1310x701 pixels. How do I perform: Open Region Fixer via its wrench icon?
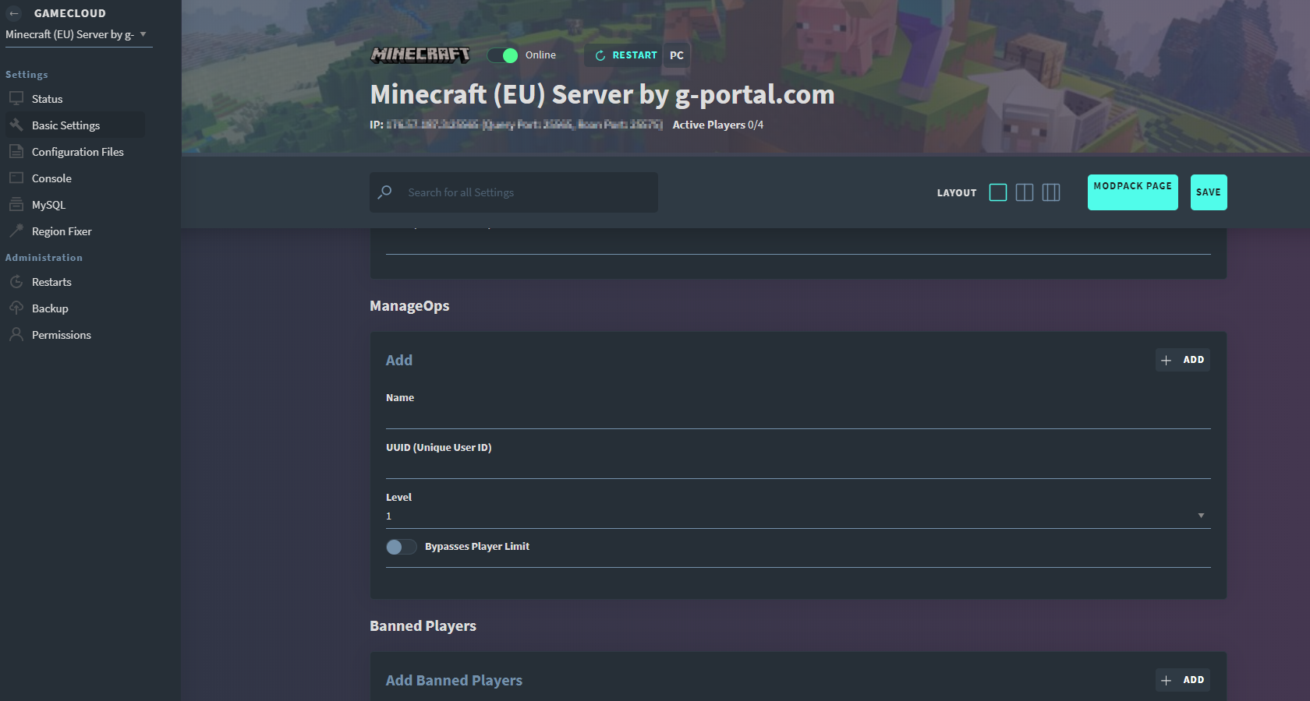[17, 231]
